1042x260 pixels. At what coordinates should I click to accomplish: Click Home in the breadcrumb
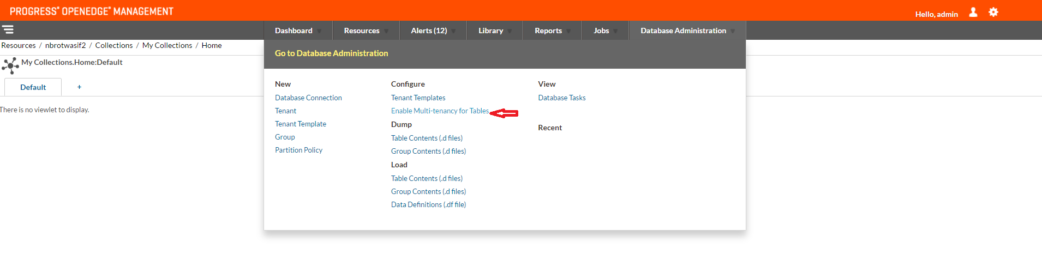tap(212, 45)
